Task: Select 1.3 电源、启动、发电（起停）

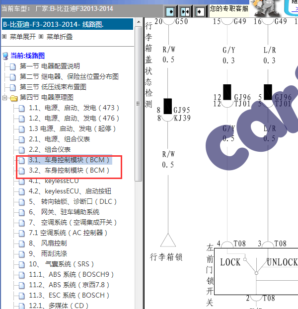Action: tap(72, 129)
